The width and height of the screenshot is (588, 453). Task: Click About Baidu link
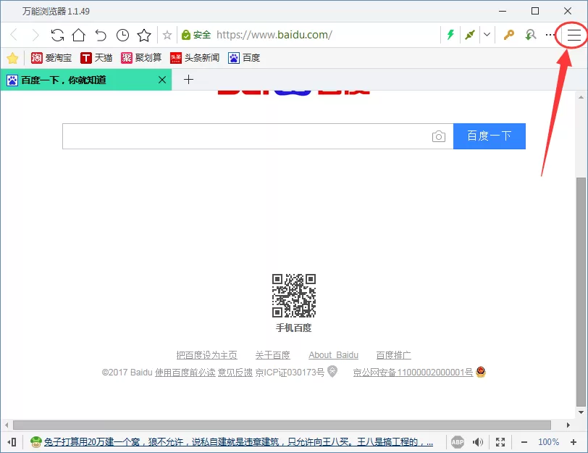pos(333,355)
